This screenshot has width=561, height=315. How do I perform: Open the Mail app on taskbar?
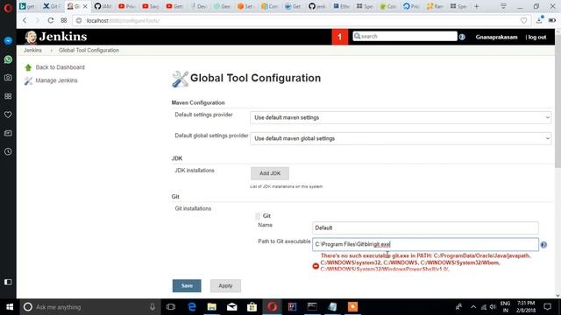tap(231, 307)
